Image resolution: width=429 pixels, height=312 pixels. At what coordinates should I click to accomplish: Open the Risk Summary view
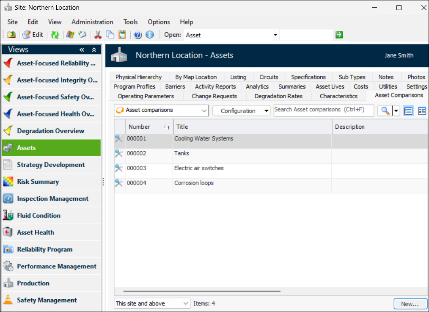[38, 182]
